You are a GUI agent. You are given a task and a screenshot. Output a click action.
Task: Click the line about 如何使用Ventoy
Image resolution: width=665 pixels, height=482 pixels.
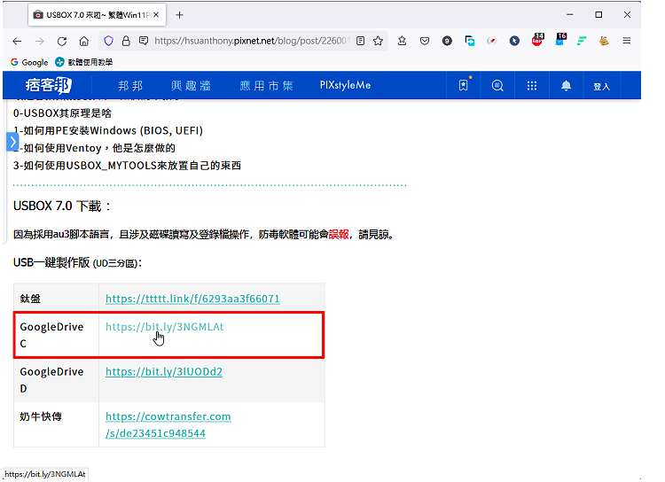[x=94, y=148]
